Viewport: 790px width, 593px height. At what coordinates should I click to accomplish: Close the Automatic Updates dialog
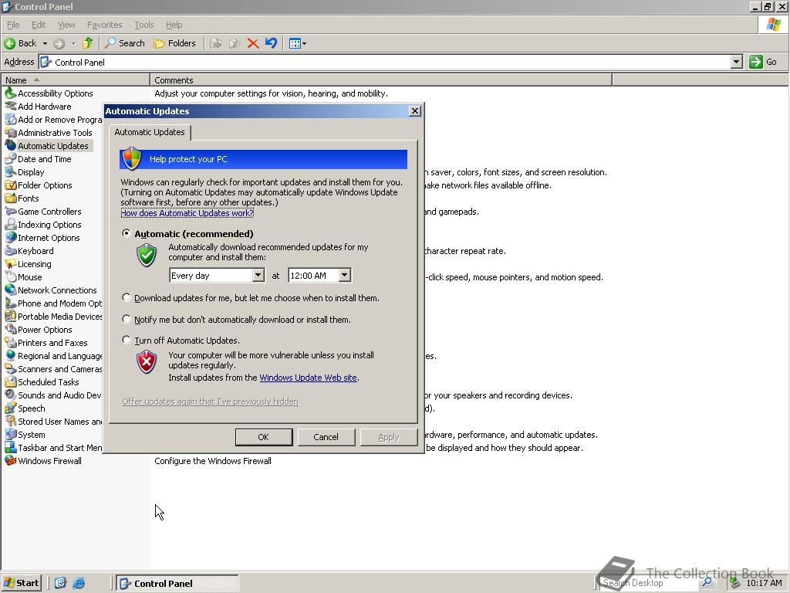(x=414, y=111)
